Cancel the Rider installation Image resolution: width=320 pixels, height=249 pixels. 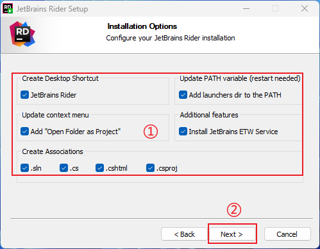point(287,234)
